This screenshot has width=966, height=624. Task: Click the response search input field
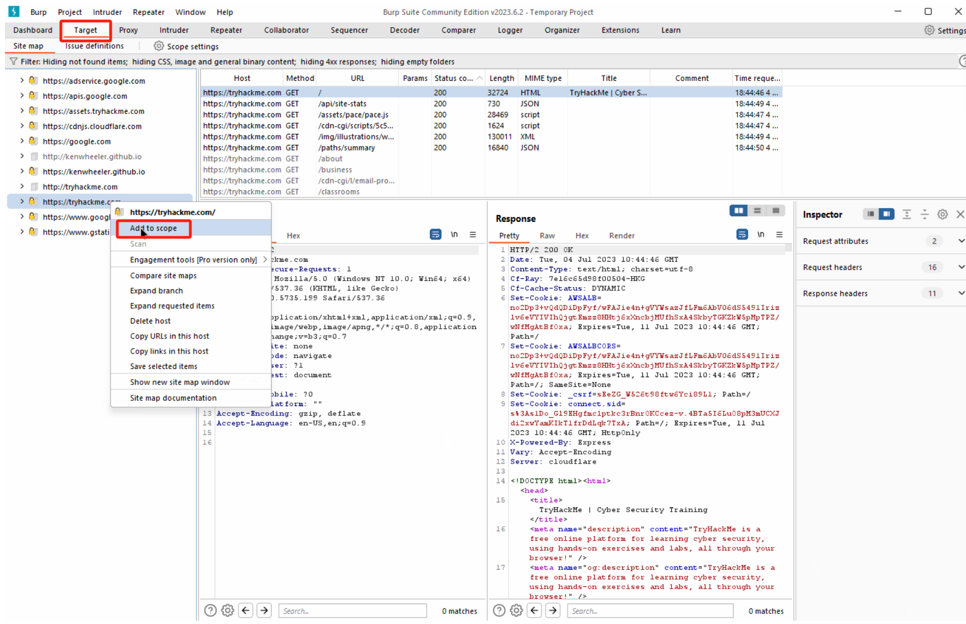pyautogui.click(x=650, y=611)
